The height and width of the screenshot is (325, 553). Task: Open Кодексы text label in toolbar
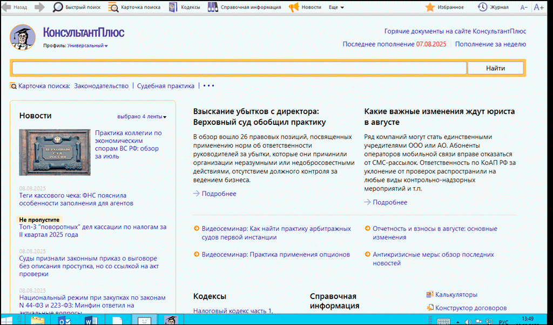(191, 7)
